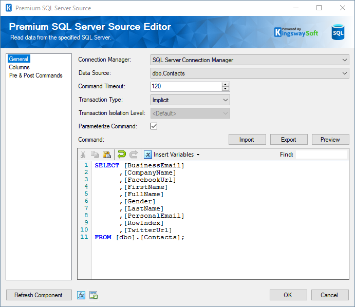This screenshot has height=307, width=355.
Task: Minimize the Premium SQL Server Source window
Action: [x=296, y=8]
